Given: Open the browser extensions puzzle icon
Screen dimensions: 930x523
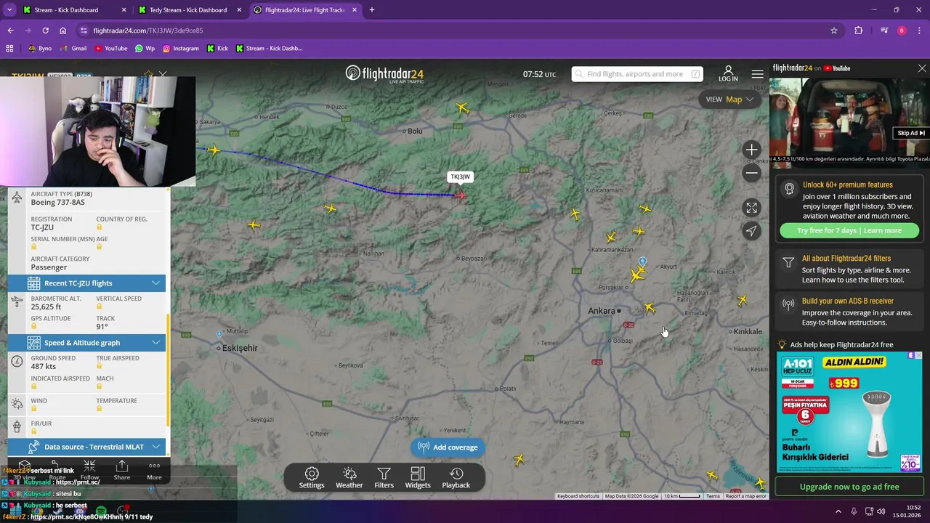Looking at the screenshot, I should 859,31.
